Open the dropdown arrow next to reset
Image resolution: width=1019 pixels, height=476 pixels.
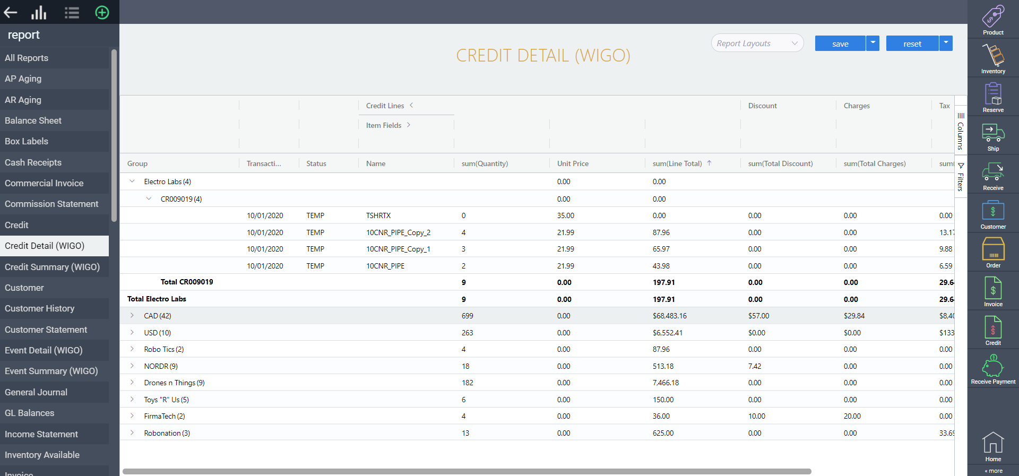coord(946,44)
